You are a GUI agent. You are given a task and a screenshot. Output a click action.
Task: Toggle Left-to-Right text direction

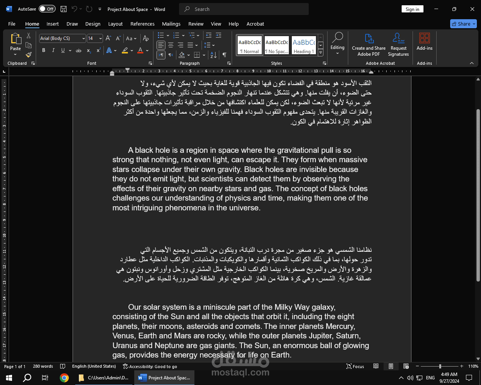pos(161,55)
